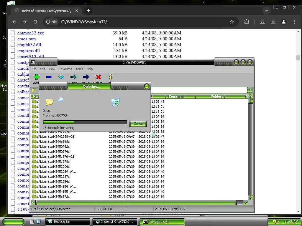This screenshot has width=302, height=226.
Task: Open the Tools menu in 7-Zip
Action: coord(79,69)
